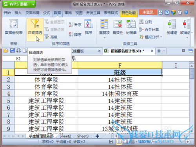
Task: Expand the new document dropdown arrow
Action: [164, 51]
